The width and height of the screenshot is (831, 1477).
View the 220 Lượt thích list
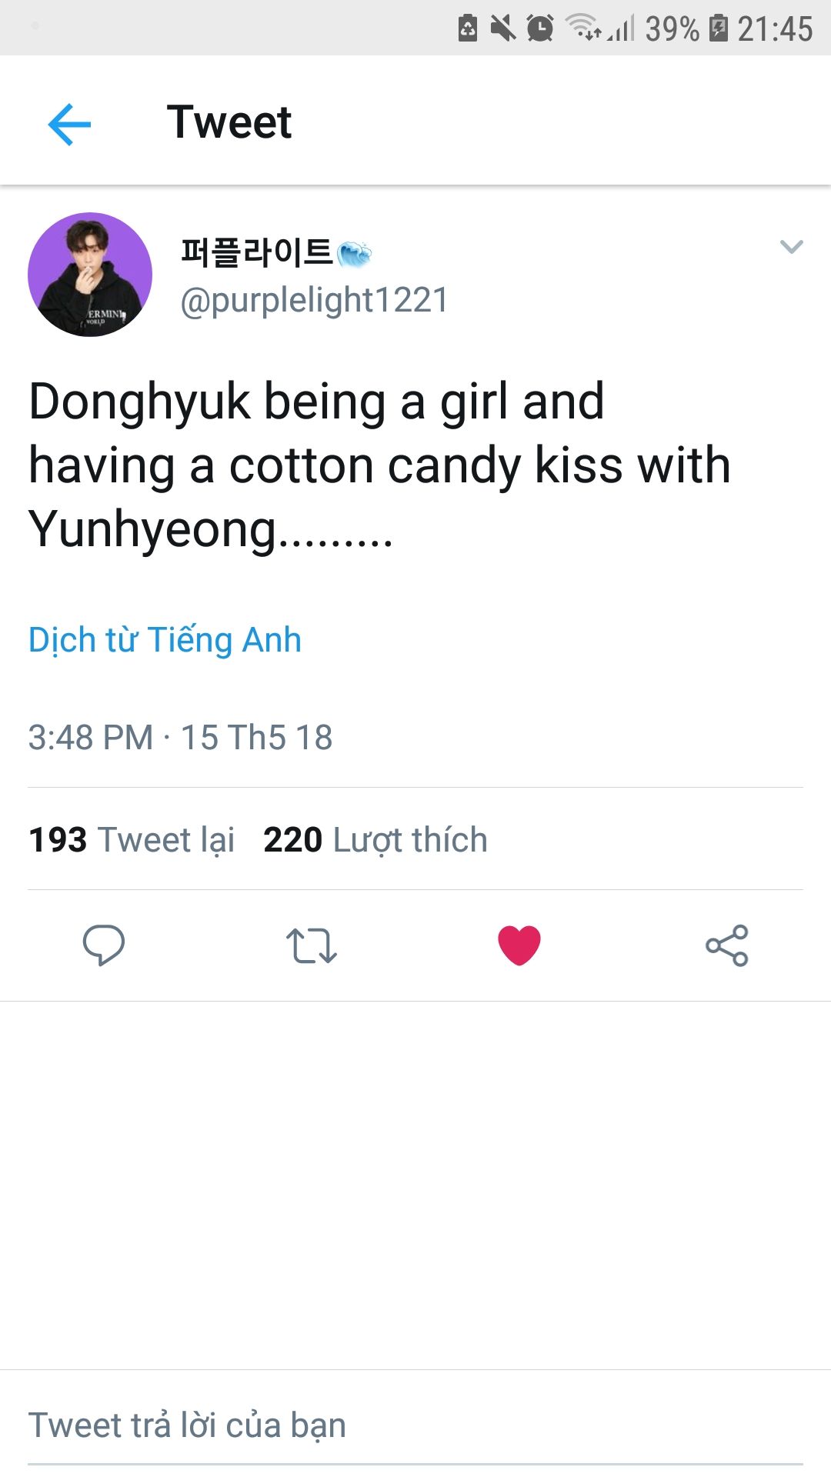pyautogui.click(x=375, y=839)
